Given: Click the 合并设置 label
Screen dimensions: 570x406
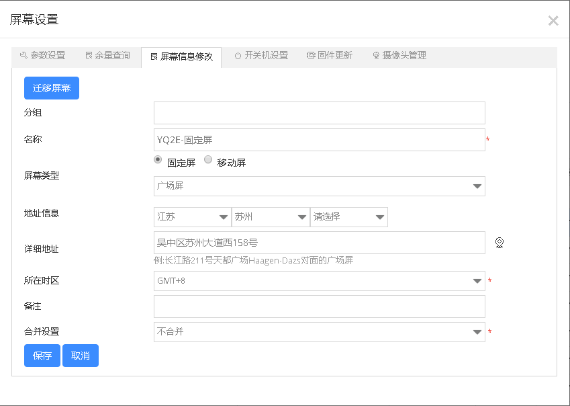Looking at the screenshot, I should tap(42, 331).
